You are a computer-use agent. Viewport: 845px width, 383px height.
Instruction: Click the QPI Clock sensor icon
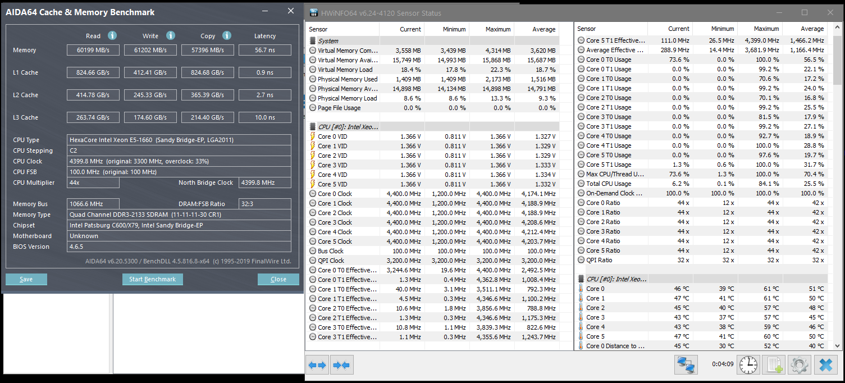click(x=313, y=261)
